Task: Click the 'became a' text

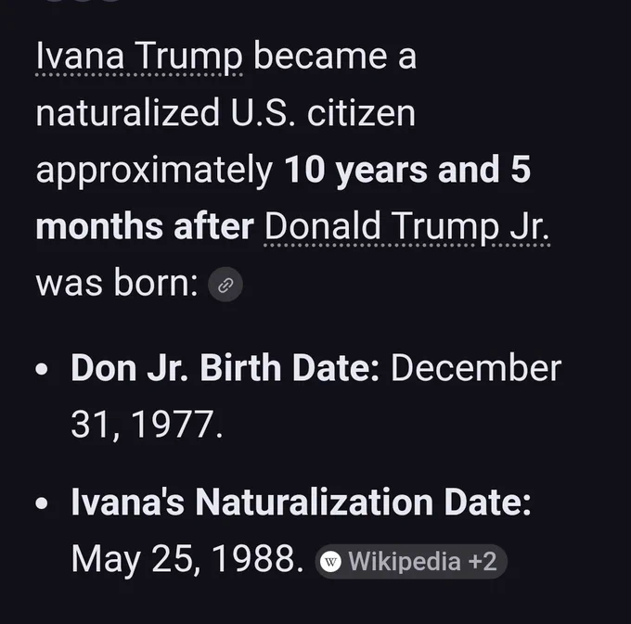Action: coord(335,57)
